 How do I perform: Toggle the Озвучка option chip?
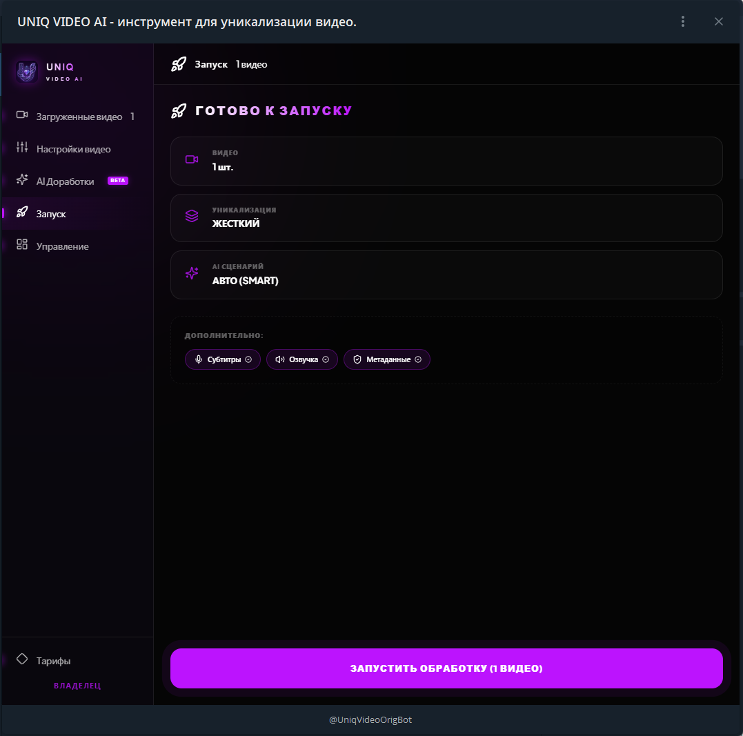click(x=302, y=359)
